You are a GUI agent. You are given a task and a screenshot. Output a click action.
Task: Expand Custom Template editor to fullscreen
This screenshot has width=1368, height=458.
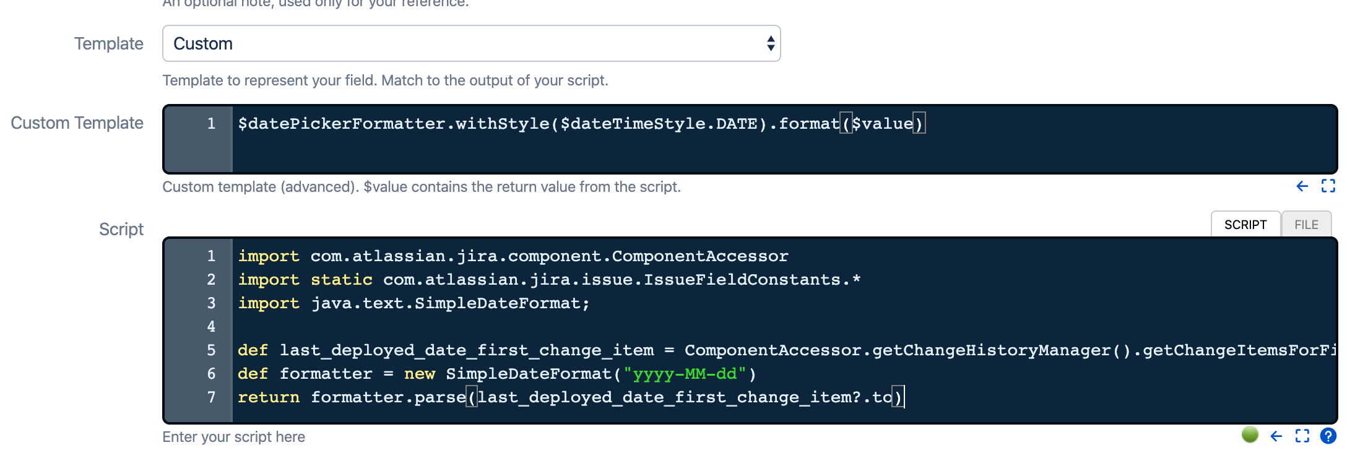coord(1328,186)
